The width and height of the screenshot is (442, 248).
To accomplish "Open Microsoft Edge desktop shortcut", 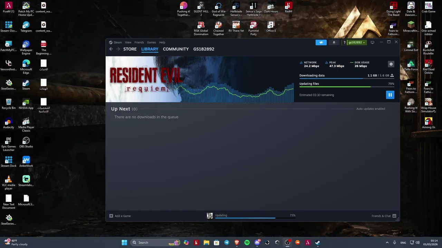I will click(26, 67).
